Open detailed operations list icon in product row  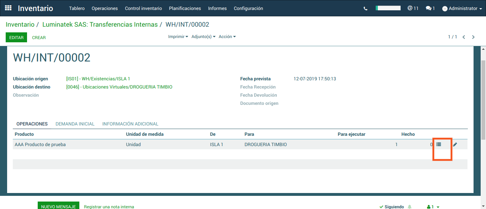(439, 145)
